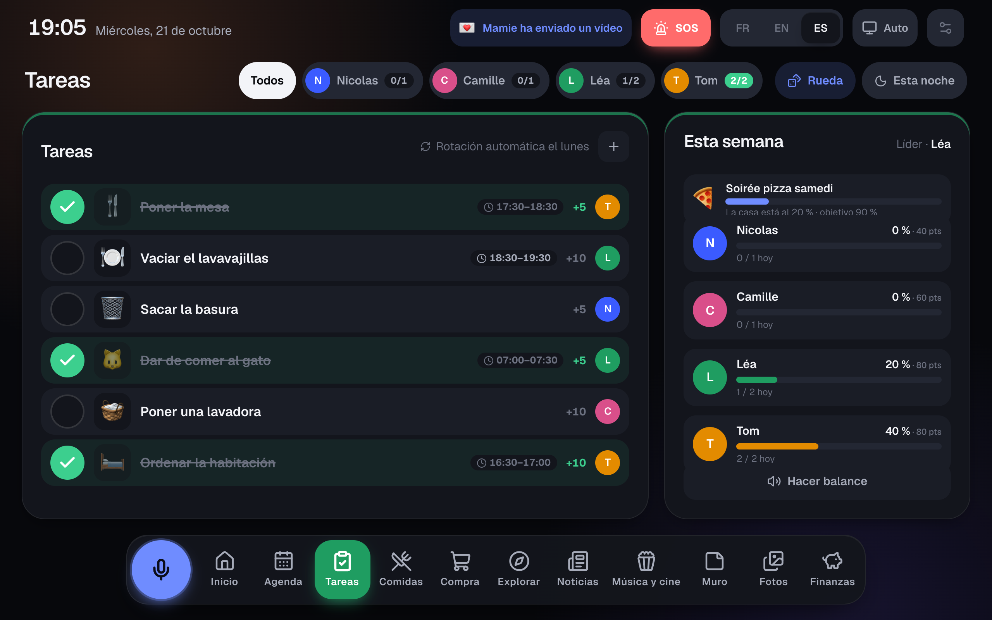The width and height of the screenshot is (992, 620).
Task: Click the Soirée pizza samedi progress bar
Action: click(834, 201)
